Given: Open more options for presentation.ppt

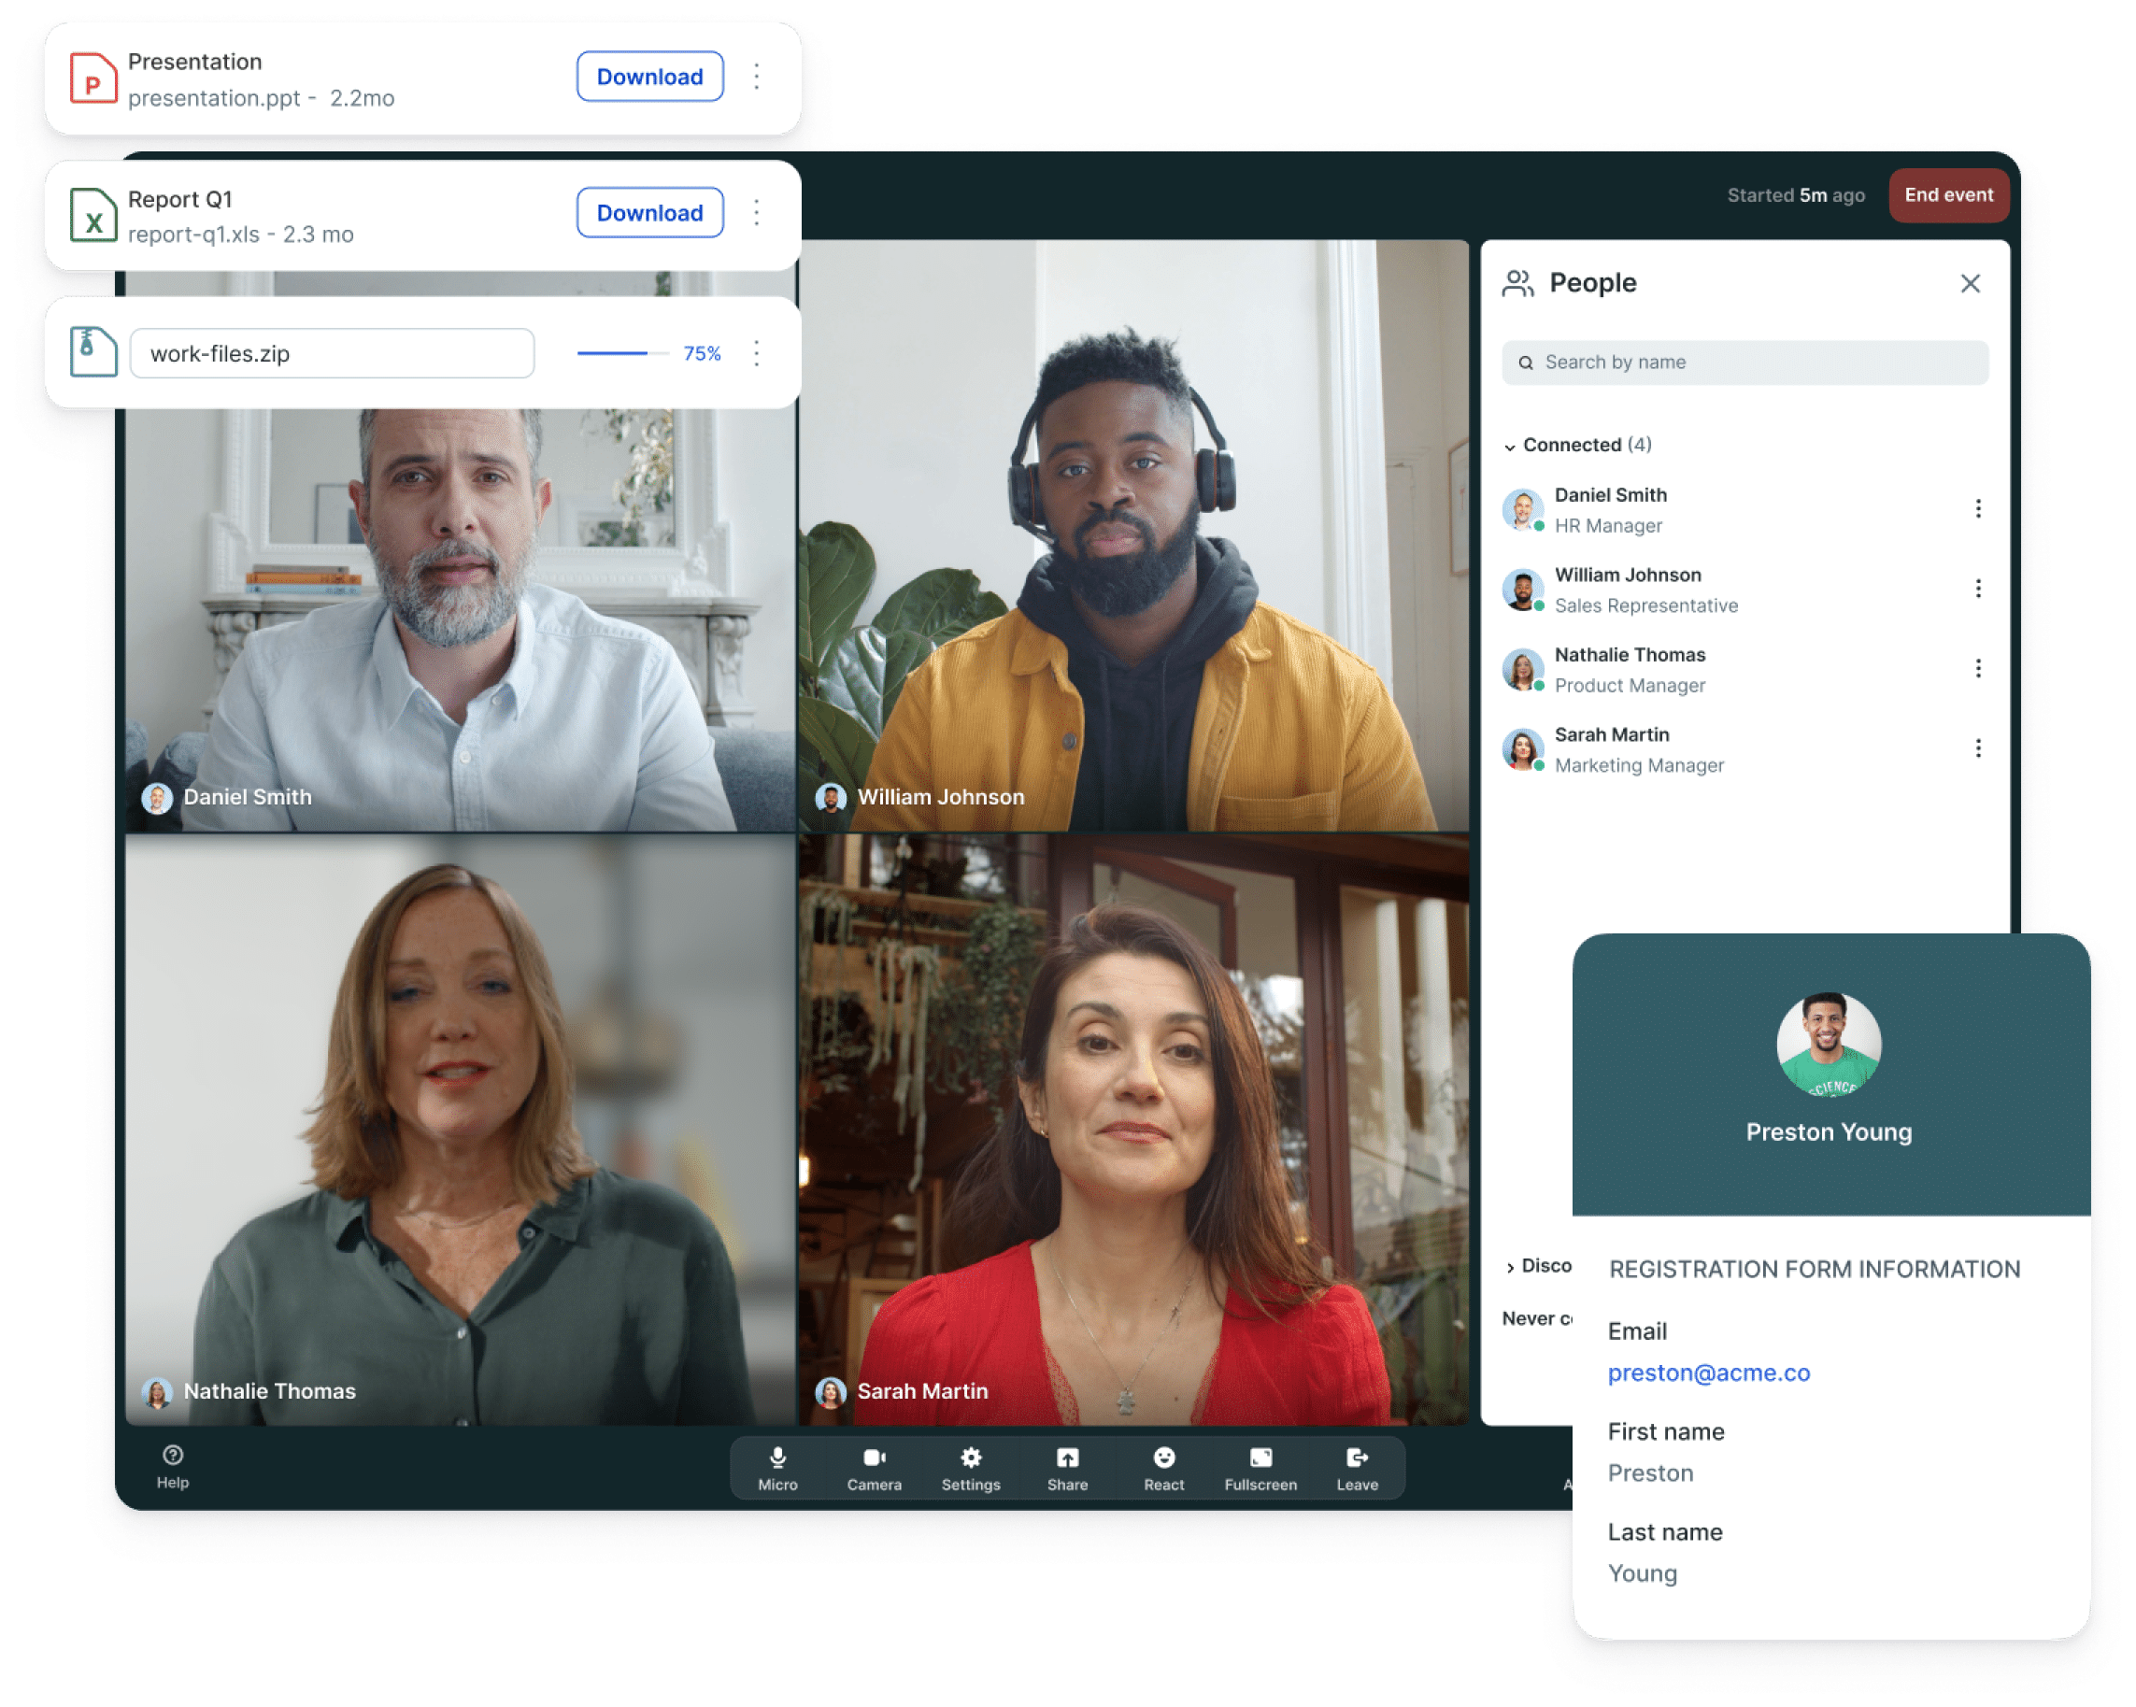Looking at the screenshot, I should (757, 77).
